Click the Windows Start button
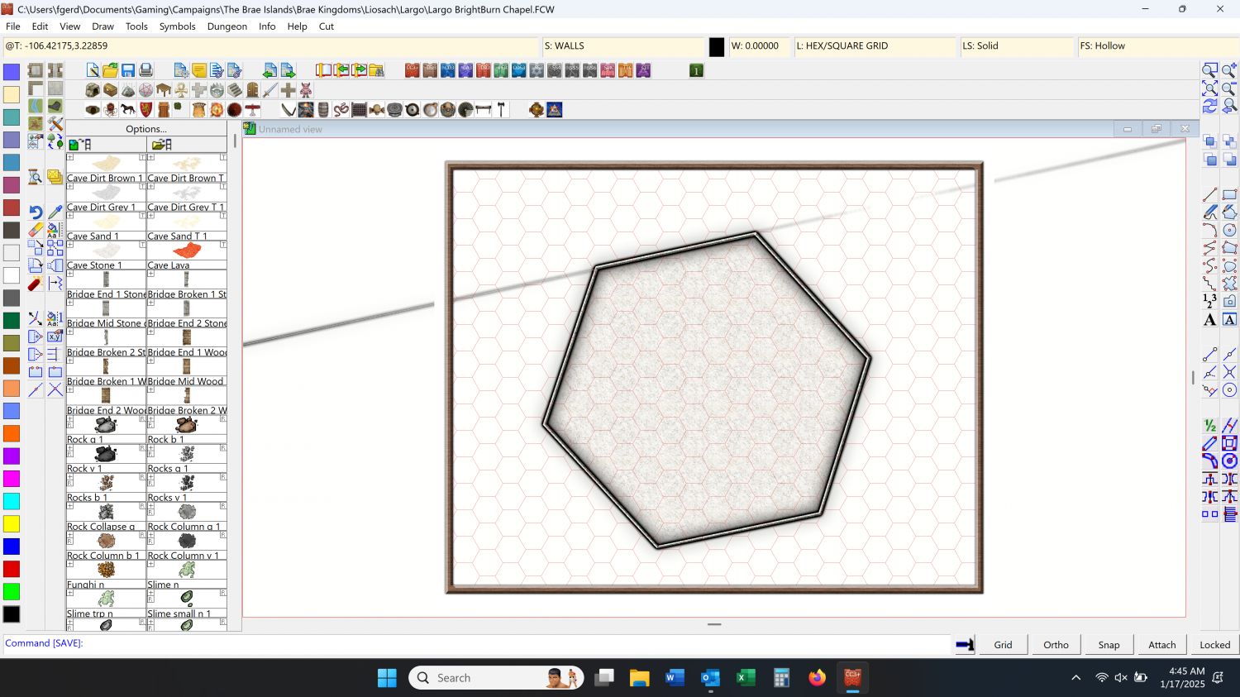This screenshot has width=1240, height=697. [387, 678]
